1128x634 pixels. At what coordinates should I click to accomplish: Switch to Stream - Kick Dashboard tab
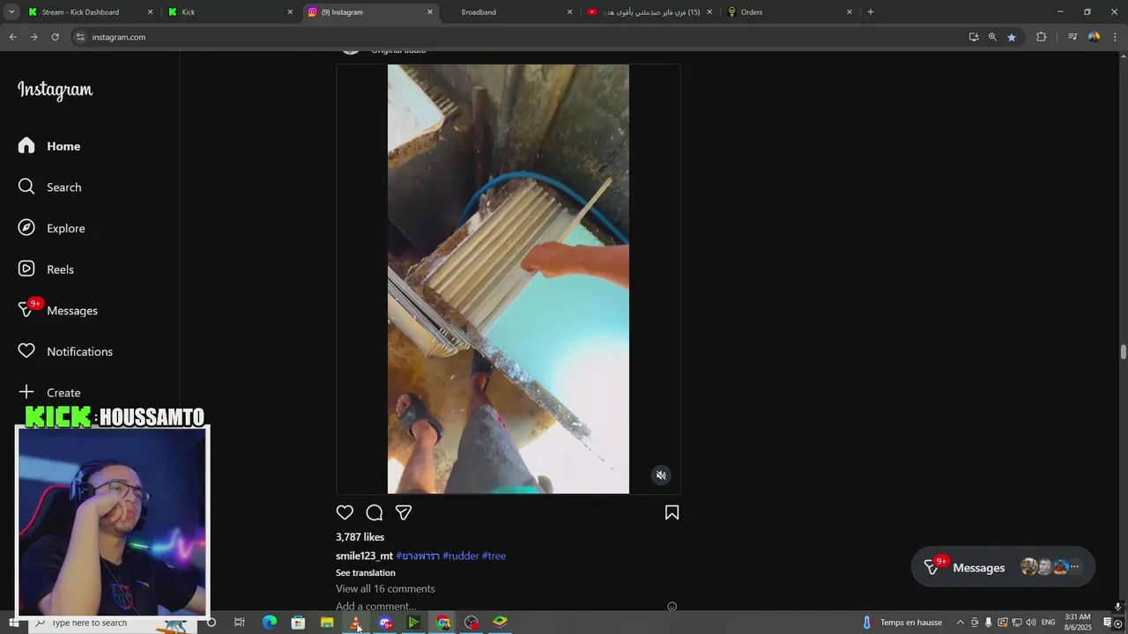pyautogui.click(x=88, y=12)
